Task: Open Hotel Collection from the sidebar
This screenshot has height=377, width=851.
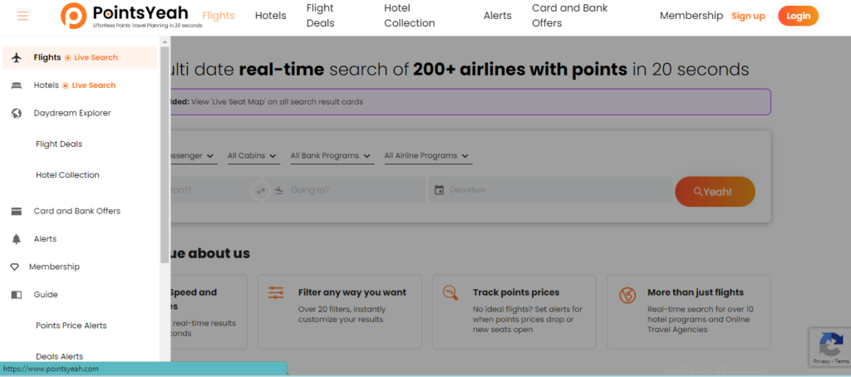Action: pos(67,174)
